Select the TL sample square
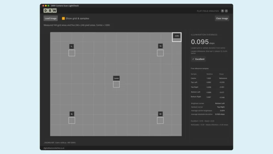Screen dimensions: 273x154 click(x=72, y=53)
